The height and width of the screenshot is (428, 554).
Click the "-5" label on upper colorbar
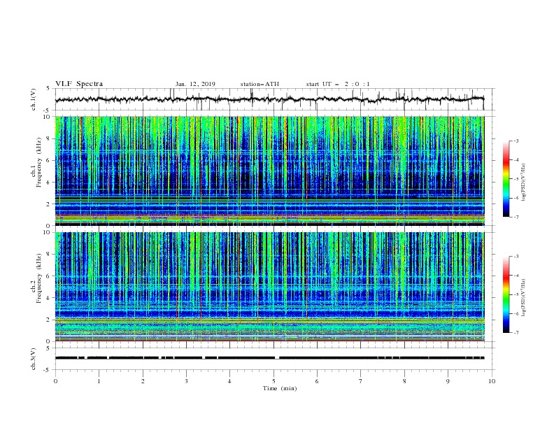516,179
